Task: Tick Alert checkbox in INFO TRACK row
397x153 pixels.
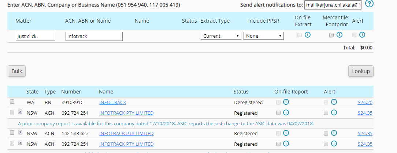Action: point(326,102)
